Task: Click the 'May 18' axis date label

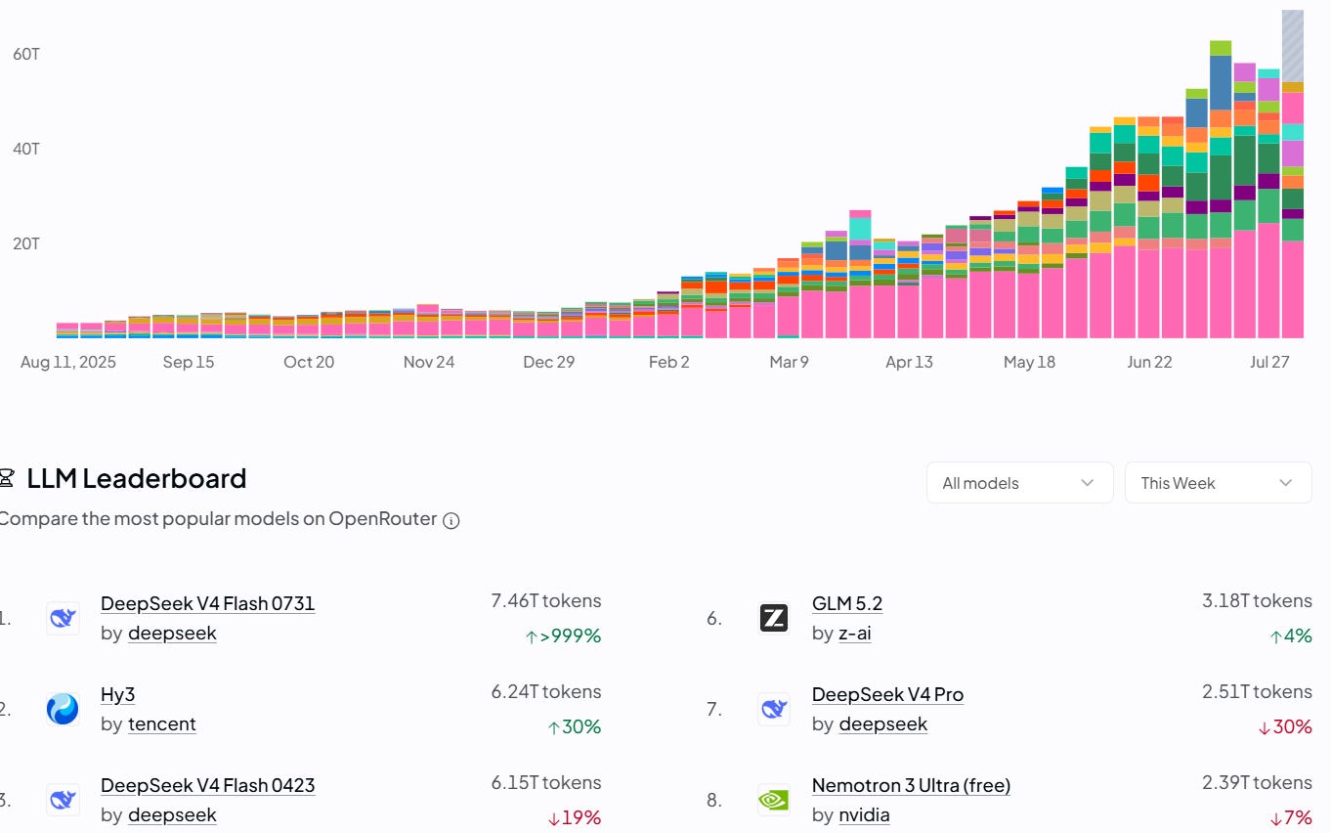Action: [1030, 362]
